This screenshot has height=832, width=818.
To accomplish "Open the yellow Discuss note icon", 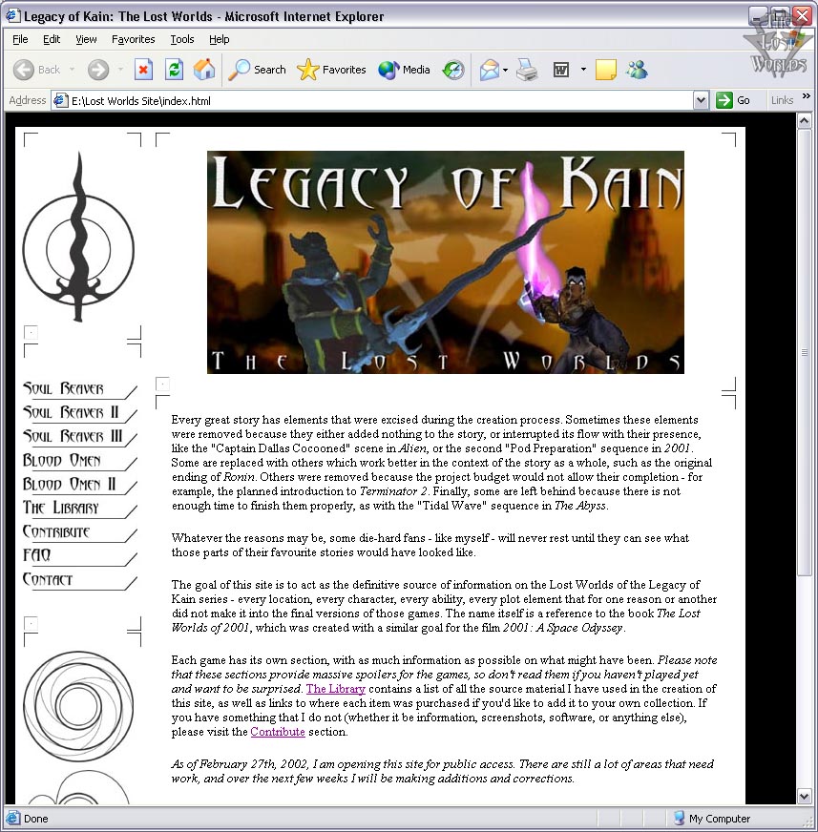I will pyautogui.click(x=606, y=70).
